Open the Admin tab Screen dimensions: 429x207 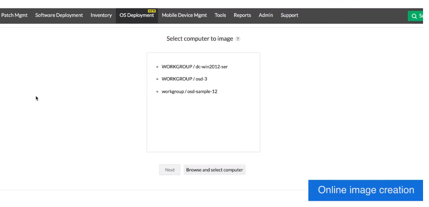(x=266, y=15)
